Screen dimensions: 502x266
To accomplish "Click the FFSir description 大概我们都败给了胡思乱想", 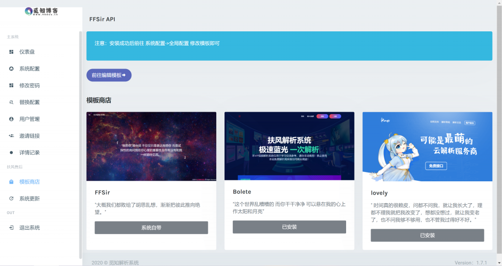I will point(147,208).
